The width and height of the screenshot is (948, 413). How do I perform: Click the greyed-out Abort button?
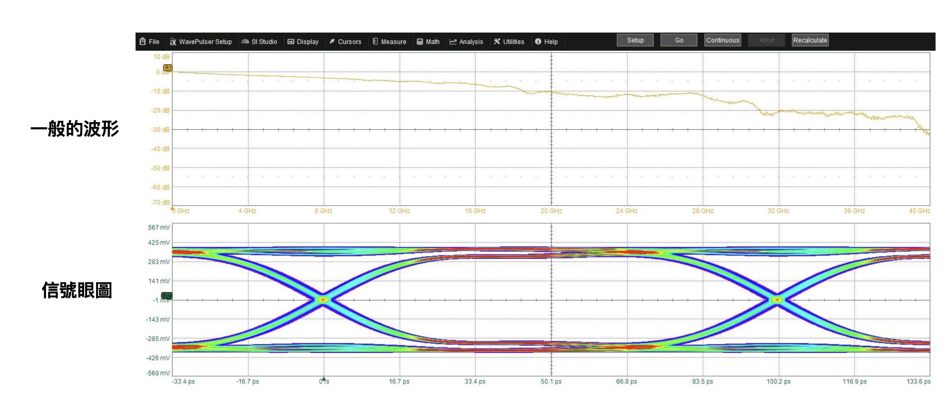coord(767,40)
